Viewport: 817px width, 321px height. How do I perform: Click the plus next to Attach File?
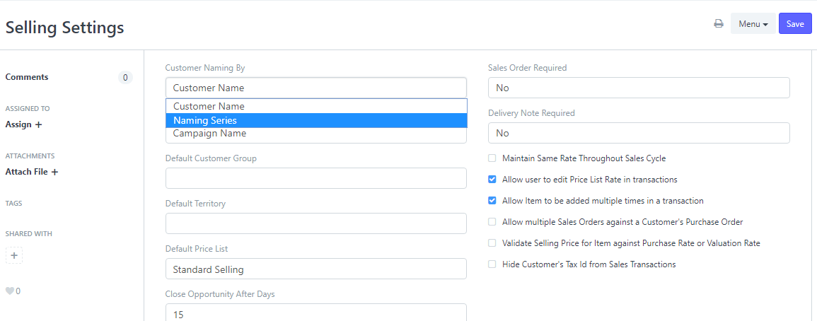[54, 172]
